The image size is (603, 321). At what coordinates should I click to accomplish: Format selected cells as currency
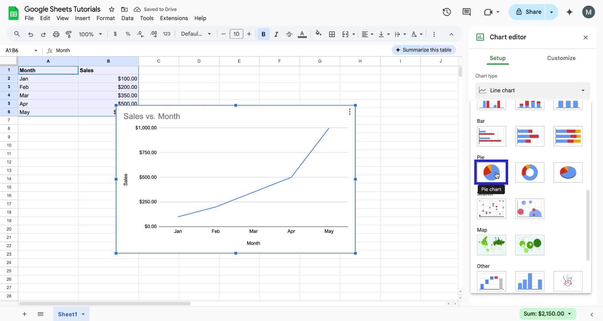(x=115, y=34)
